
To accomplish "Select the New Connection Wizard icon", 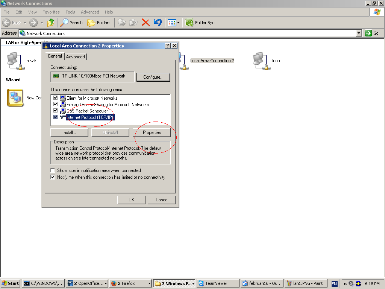I will coord(15,98).
